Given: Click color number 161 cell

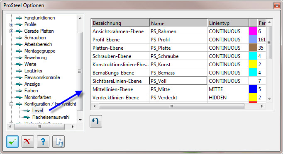Looking at the screenshot, I should tap(261, 39).
